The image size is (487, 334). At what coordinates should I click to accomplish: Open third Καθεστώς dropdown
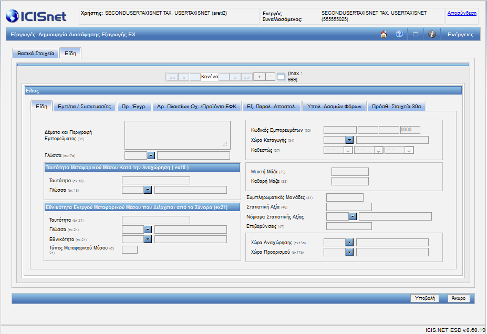[399, 150]
